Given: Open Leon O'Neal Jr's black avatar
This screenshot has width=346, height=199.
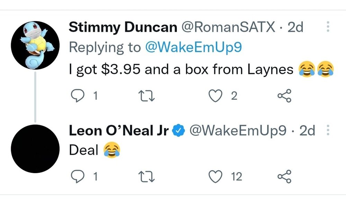Looking at the screenshot, I should pos(35,149).
